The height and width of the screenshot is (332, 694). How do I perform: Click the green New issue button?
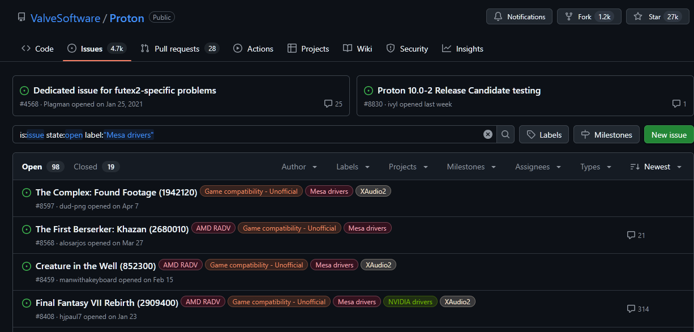[x=669, y=134]
